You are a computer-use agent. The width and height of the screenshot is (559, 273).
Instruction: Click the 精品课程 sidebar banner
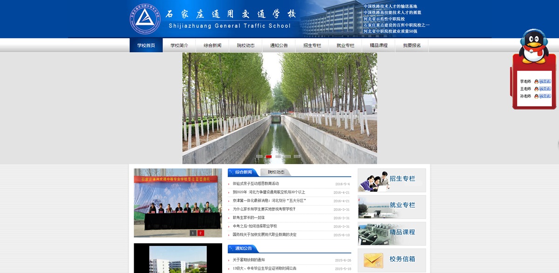click(391, 232)
